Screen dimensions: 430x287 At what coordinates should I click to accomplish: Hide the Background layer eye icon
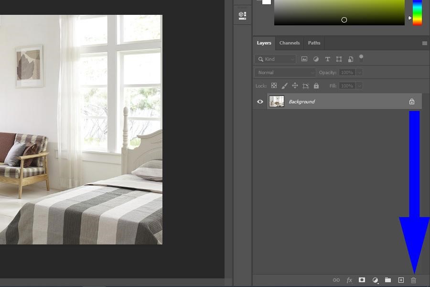coord(260,101)
